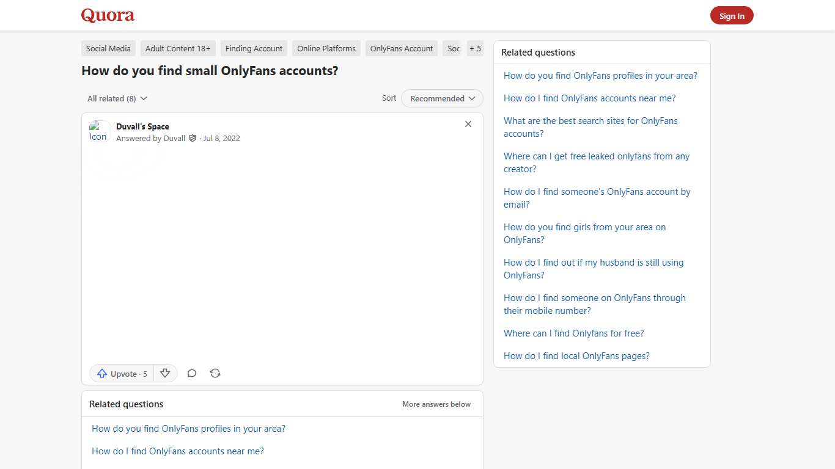Click the Quora logo
The image size is (835, 469).
tap(108, 15)
